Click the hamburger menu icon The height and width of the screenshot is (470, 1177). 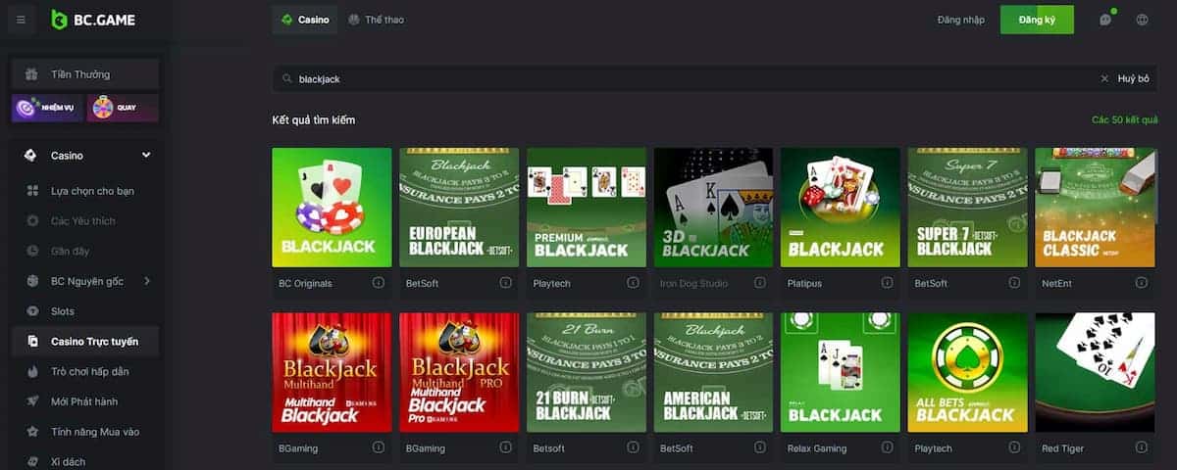tap(22, 20)
